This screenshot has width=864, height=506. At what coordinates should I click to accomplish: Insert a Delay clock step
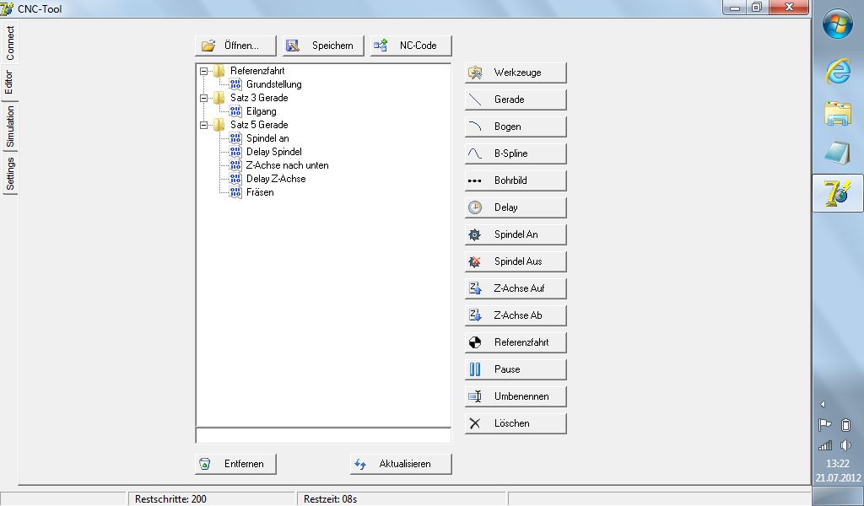pos(515,207)
